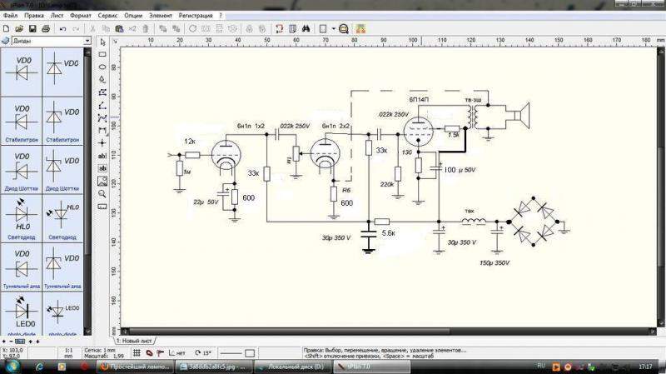This screenshot has height=374, width=666.
Task: Select the pointer selection tool
Action: pos(102,42)
